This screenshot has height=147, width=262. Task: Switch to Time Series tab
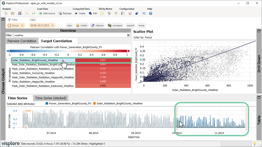[x=17, y=98]
